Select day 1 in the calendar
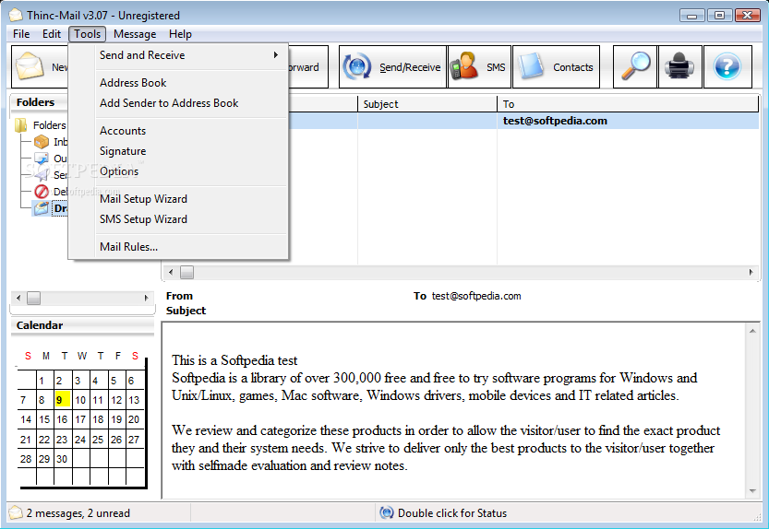Image resolution: width=769 pixels, height=529 pixels. click(42, 381)
